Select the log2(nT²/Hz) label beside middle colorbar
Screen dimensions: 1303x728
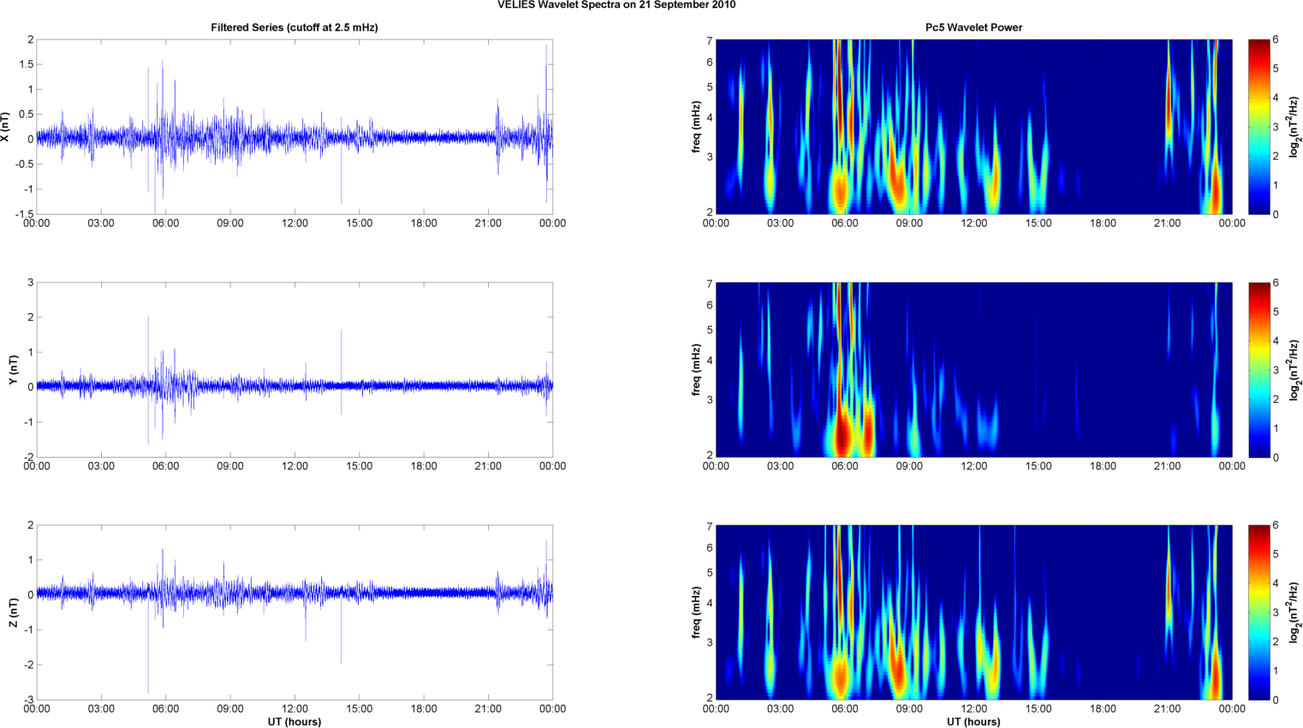coord(1296,370)
